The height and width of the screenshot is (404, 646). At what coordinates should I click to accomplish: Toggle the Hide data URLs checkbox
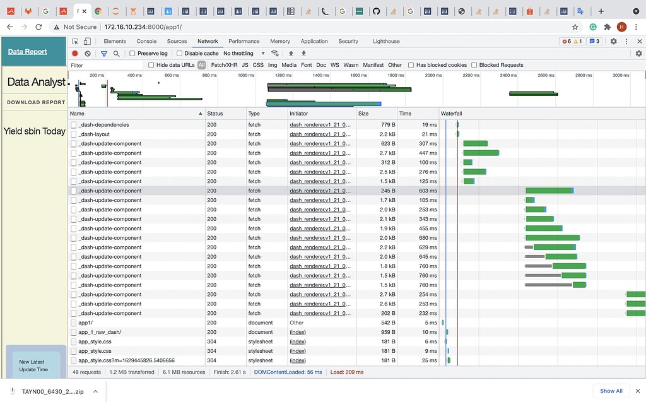pos(150,64)
